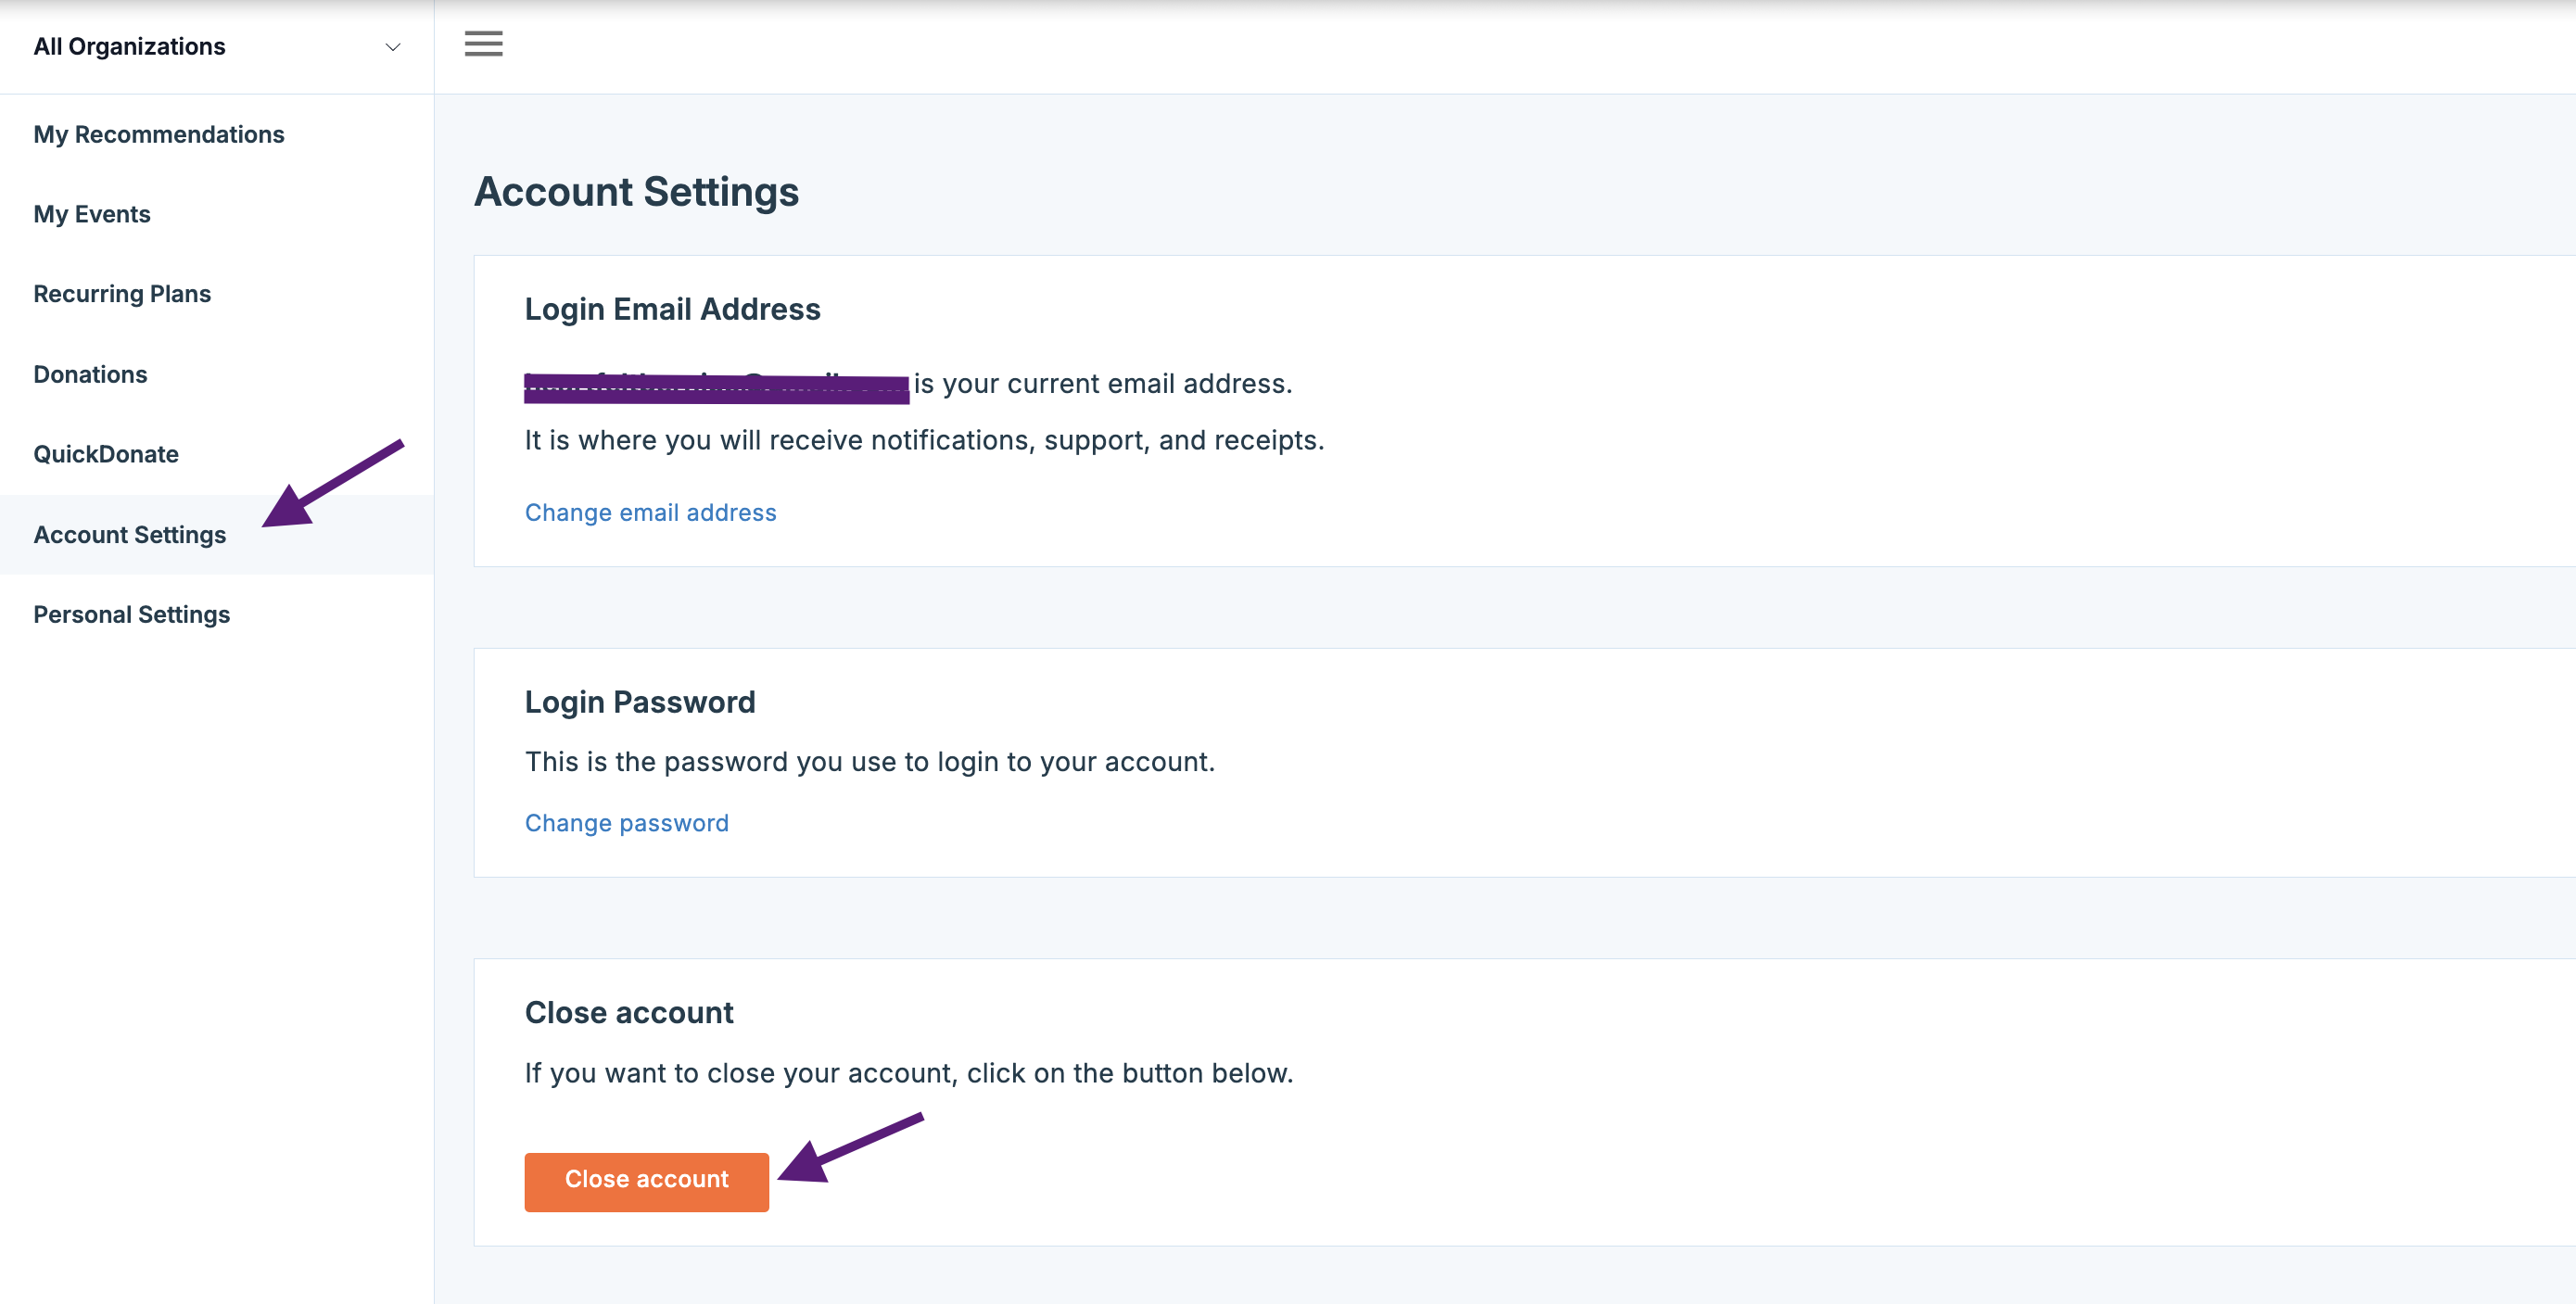This screenshot has height=1304, width=2576.
Task: Click Account Settings sidebar item
Action: (x=130, y=535)
